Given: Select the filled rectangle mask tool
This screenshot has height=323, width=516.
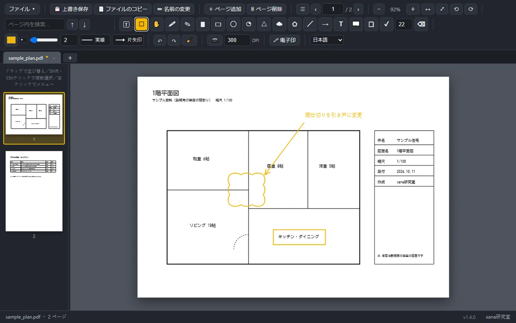Looking at the screenshot, I should click(x=203, y=24).
